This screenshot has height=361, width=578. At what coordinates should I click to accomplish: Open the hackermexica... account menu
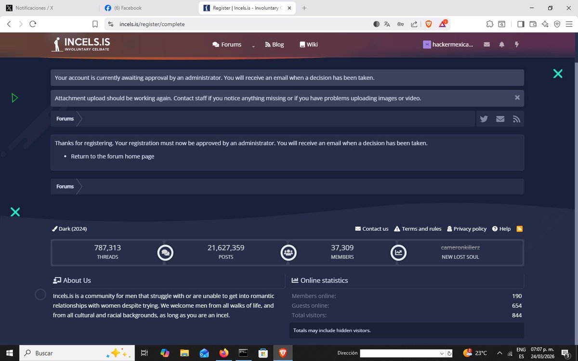448,44
